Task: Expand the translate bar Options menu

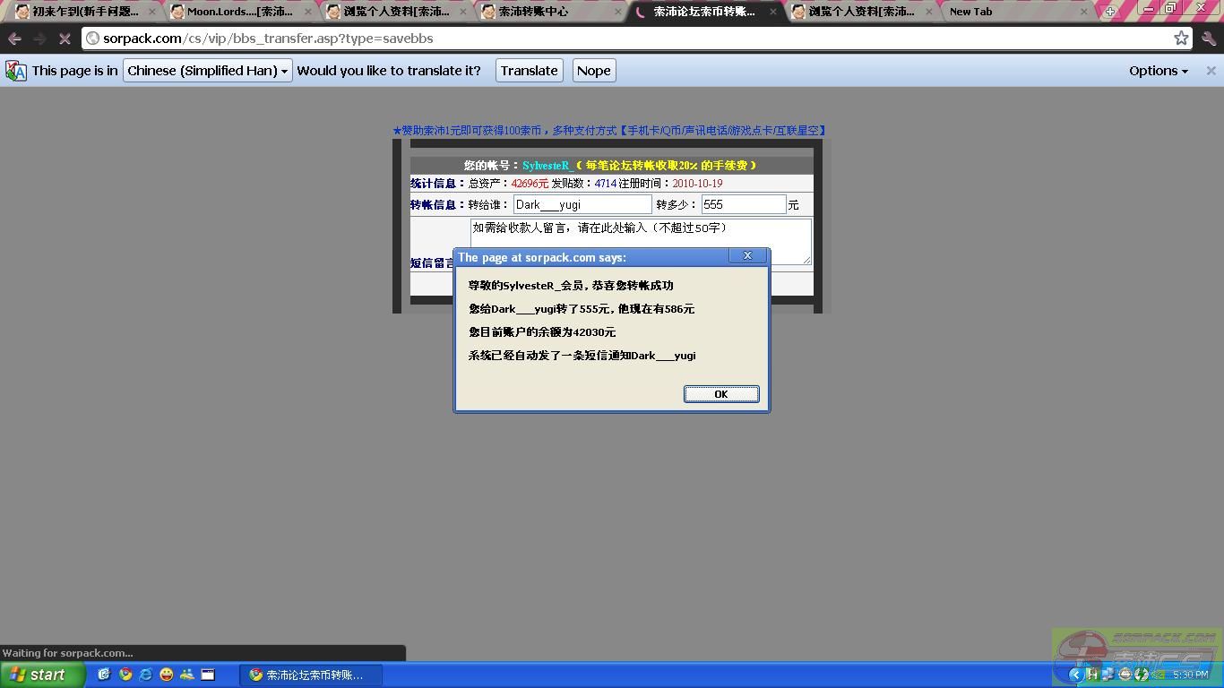Action: 1158,71
